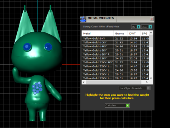170x128 pixels.
Task: Click the Calculate button
Action: [117, 105]
